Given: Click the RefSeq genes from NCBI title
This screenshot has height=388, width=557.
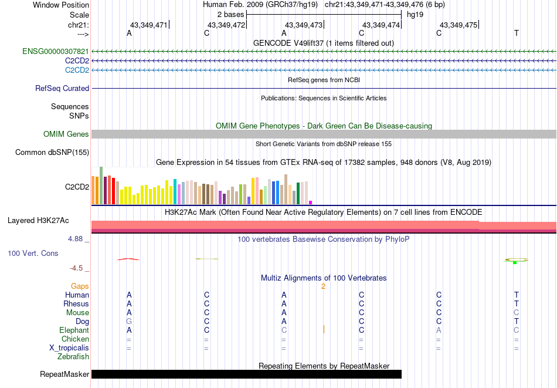Looking at the screenshot, I should [324, 80].
